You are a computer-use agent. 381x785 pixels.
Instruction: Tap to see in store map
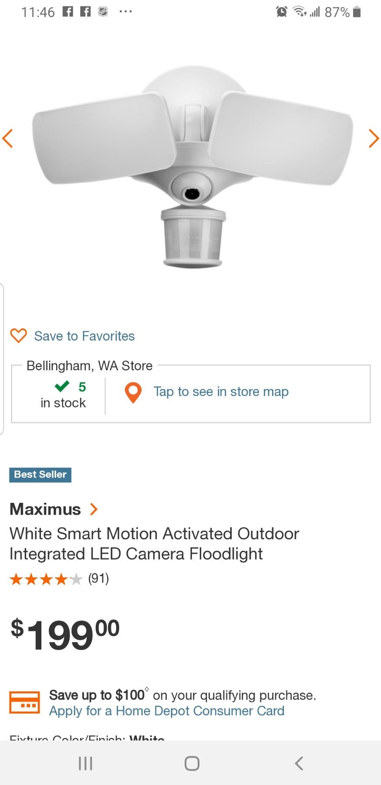click(221, 392)
